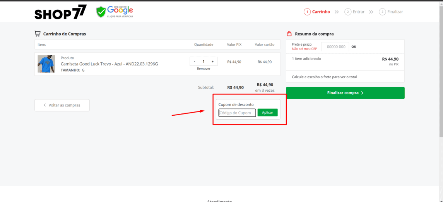This screenshot has width=443, height=202.
Task: Click the Carrinho step 1 circle
Action: [x=307, y=12]
